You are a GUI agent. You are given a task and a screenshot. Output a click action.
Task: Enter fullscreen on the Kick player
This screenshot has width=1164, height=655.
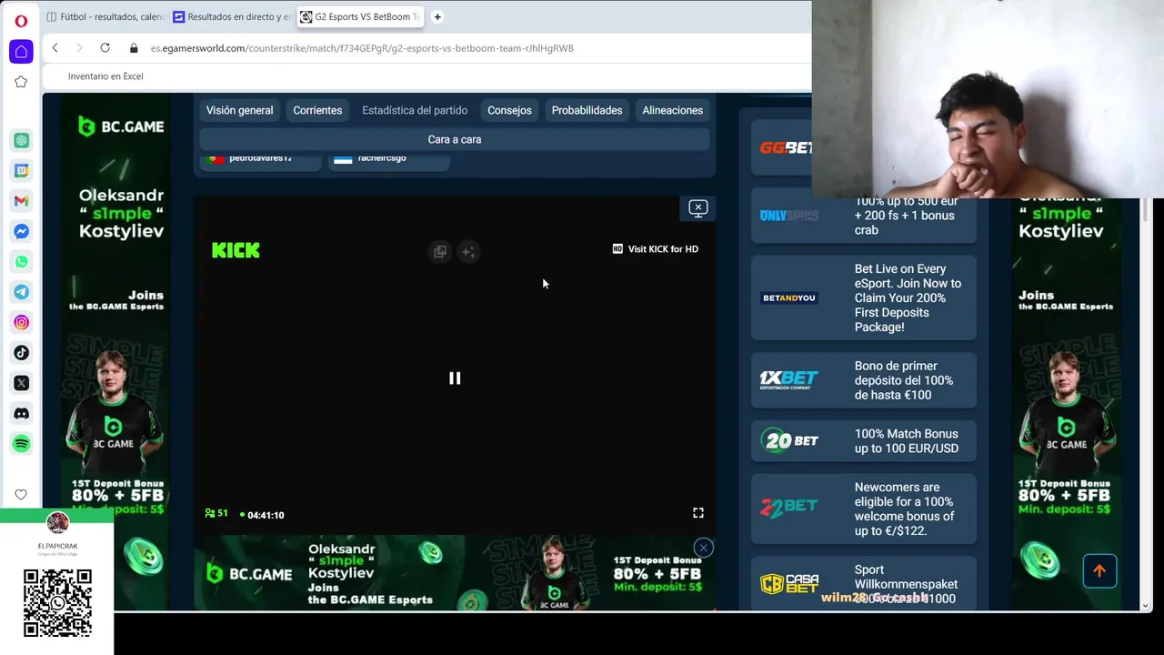tap(698, 513)
